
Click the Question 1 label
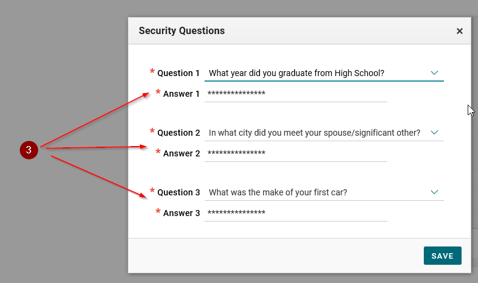(x=178, y=74)
